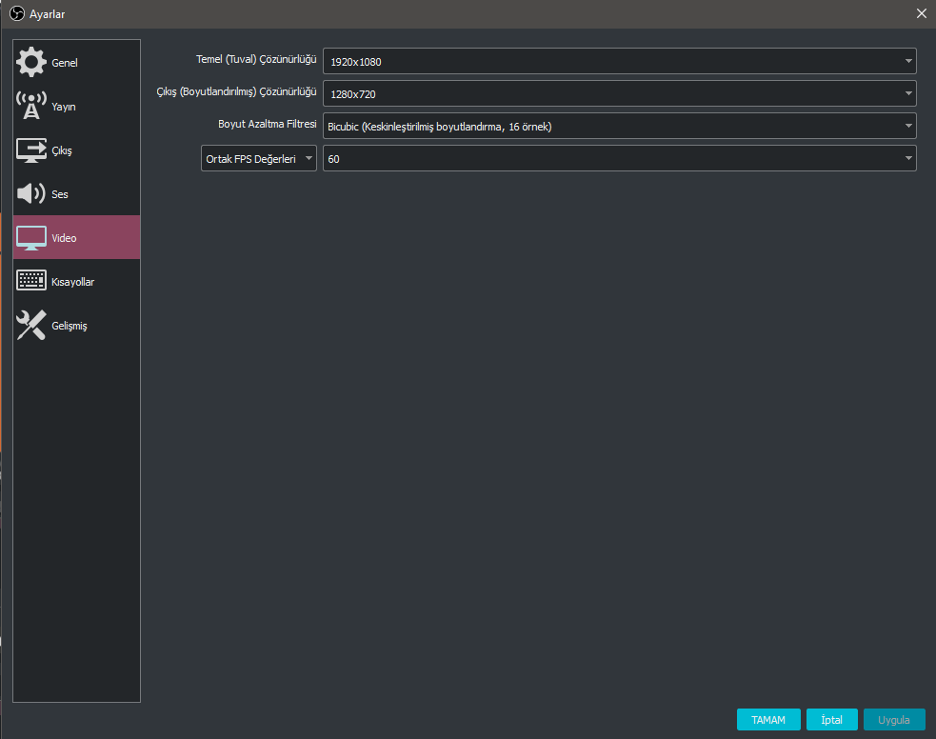This screenshot has width=936, height=739.
Task: Click the Uygula button
Action: (893, 719)
